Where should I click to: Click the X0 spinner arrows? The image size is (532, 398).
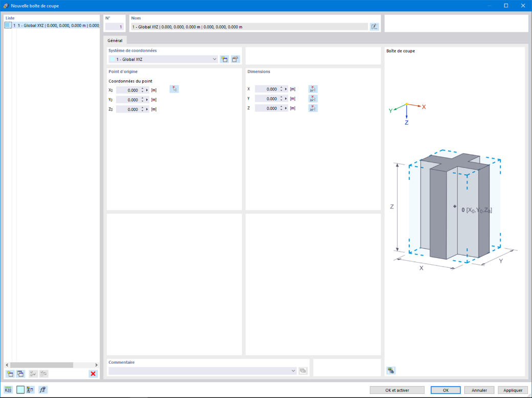143,90
